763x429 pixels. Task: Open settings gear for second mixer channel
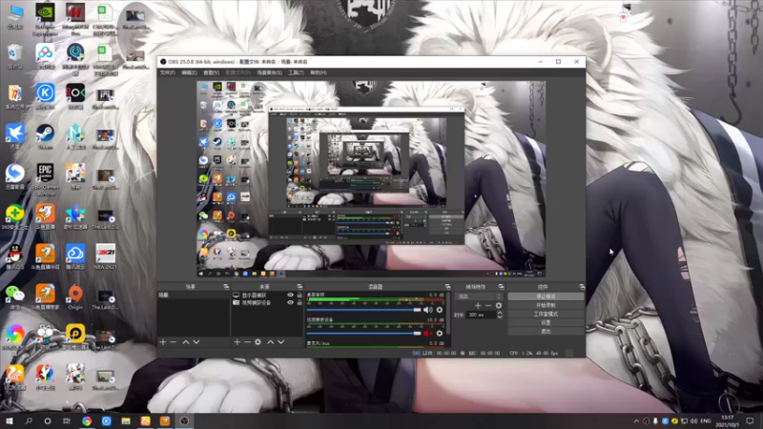coord(440,333)
